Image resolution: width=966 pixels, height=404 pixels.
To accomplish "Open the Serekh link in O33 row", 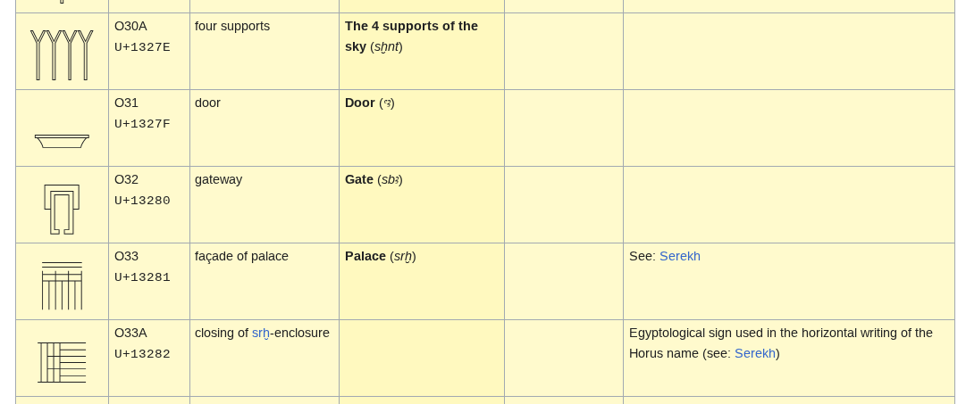I will (x=679, y=256).
